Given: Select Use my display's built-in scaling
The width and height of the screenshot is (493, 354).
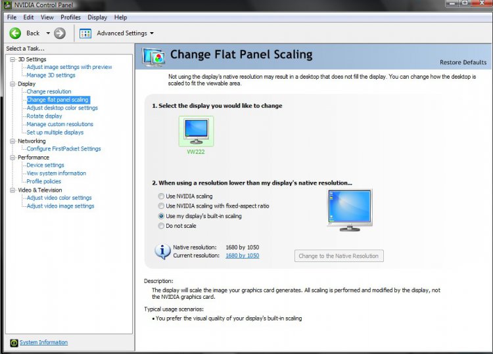Looking at the screenshot, I should coord(161,216).
